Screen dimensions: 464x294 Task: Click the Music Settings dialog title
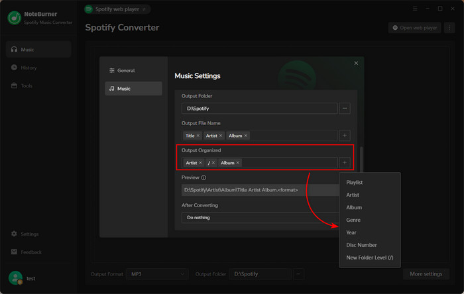[198, 76]
